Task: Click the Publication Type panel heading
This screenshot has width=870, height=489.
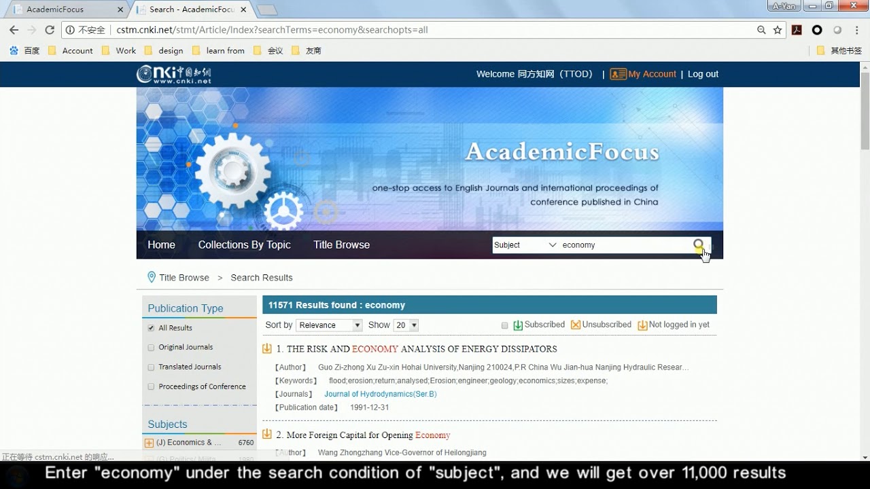Action: point(186,308)
